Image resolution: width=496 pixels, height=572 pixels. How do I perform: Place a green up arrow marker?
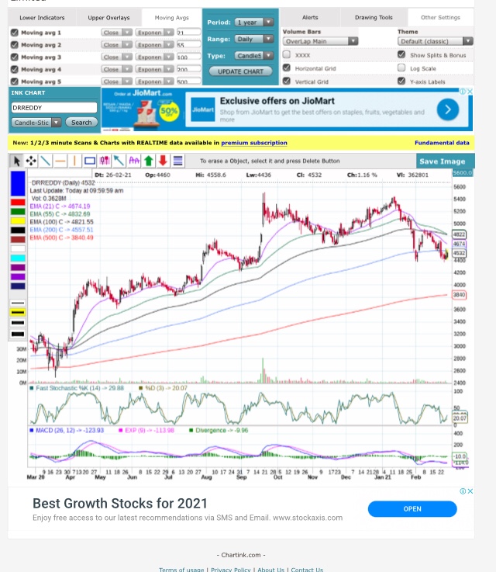point(149,161)
